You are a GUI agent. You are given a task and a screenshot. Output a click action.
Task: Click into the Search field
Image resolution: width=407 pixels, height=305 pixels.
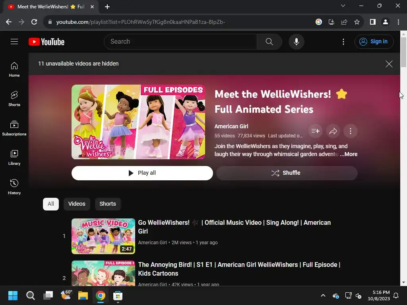[x=180, y=41]
